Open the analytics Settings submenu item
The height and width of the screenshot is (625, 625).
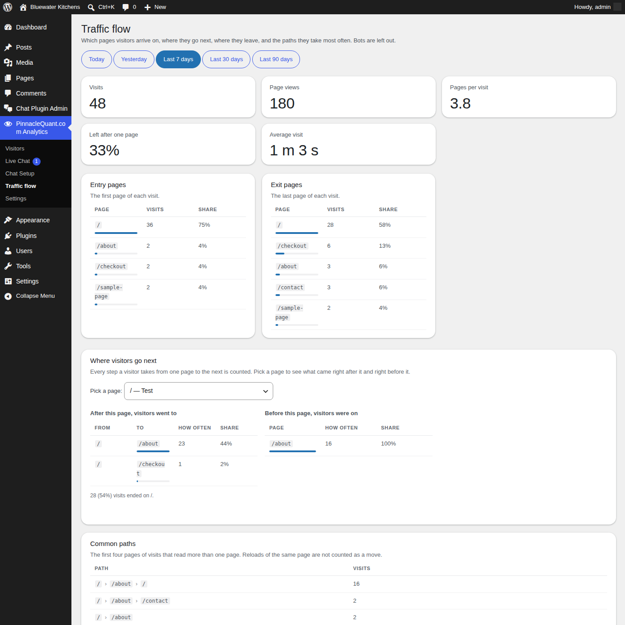pyautogui.click(x=16, y=199)
